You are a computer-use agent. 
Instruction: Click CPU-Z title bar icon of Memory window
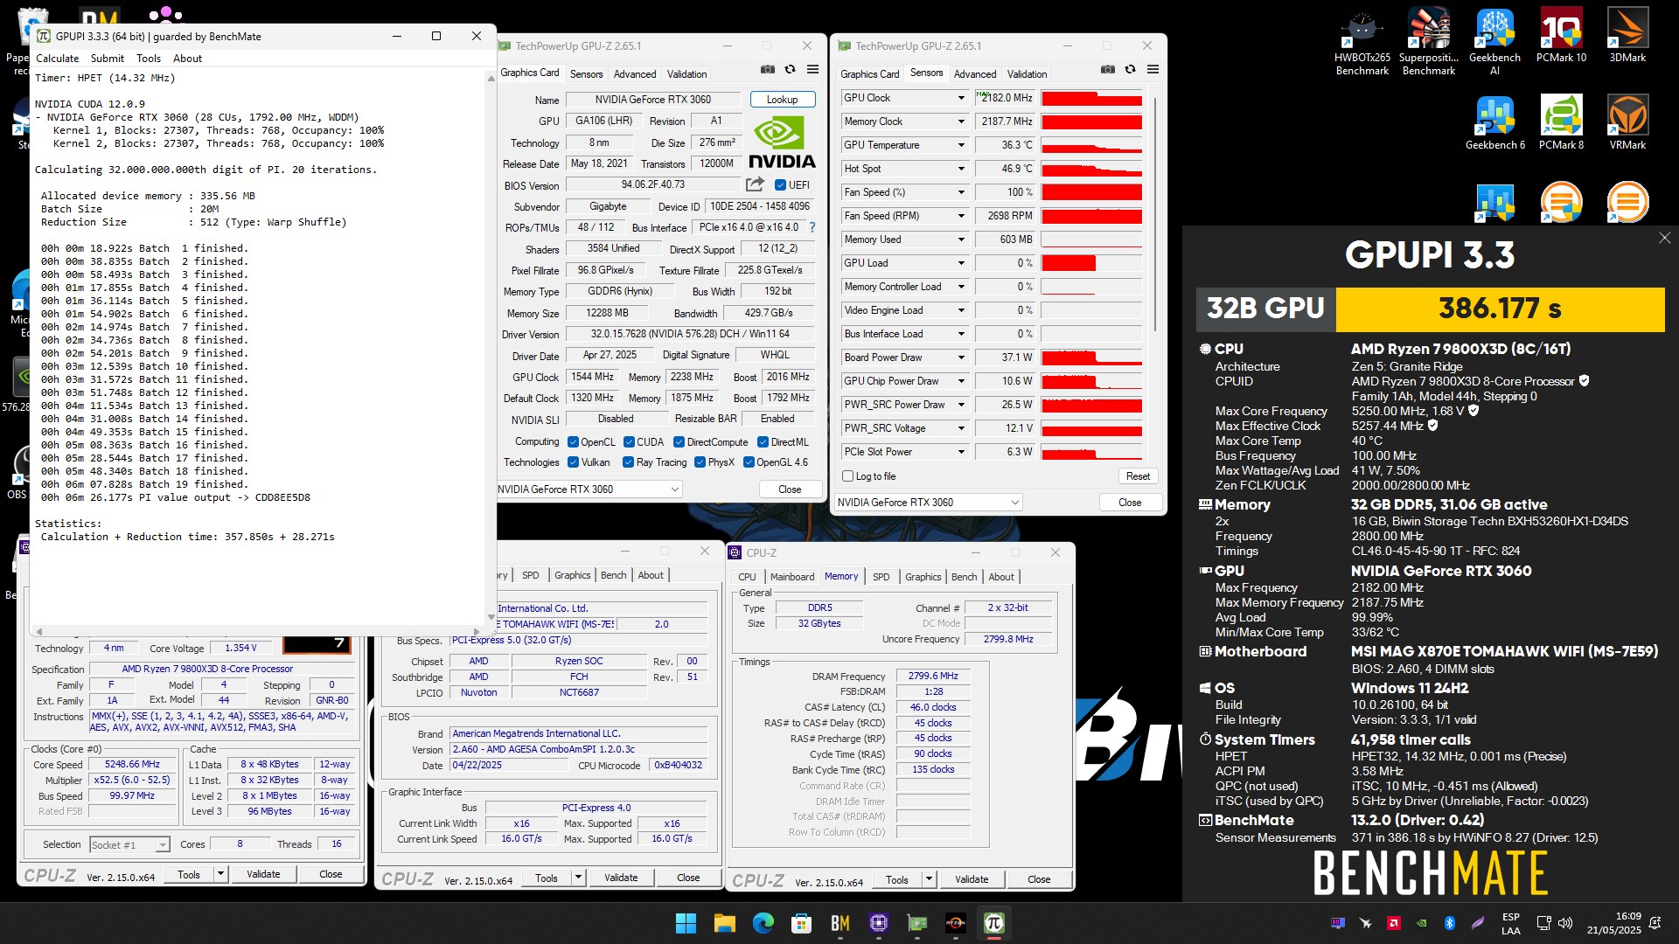(x=735, y=552)
